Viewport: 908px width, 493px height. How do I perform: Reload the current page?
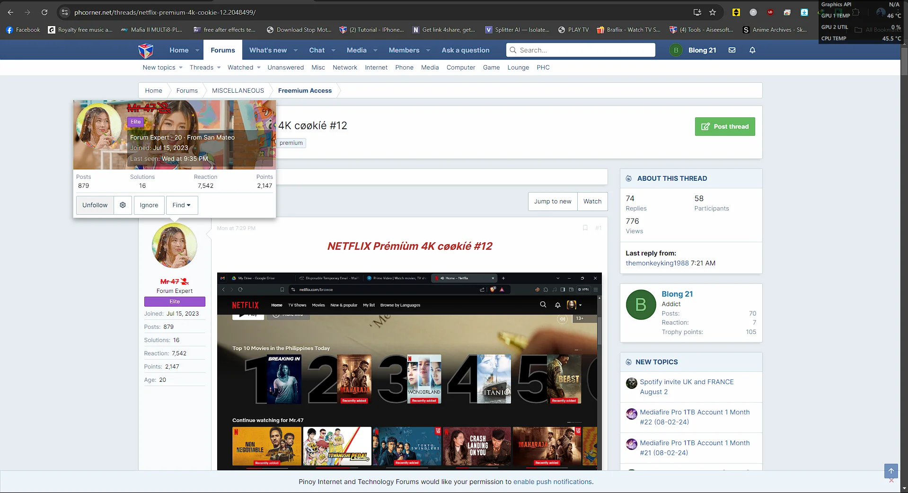tap(44, 12)
